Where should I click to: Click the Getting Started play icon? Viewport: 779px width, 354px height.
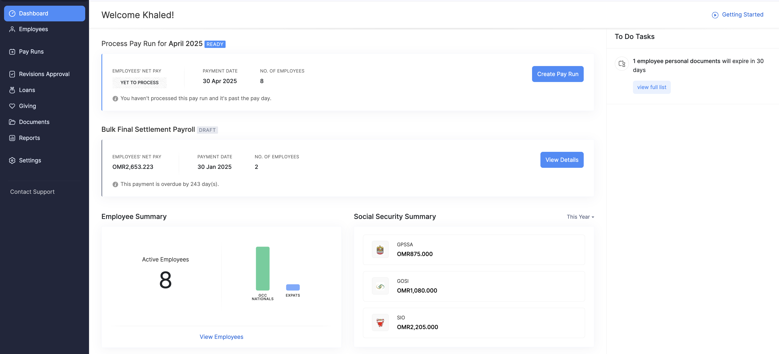coord(715,15)
